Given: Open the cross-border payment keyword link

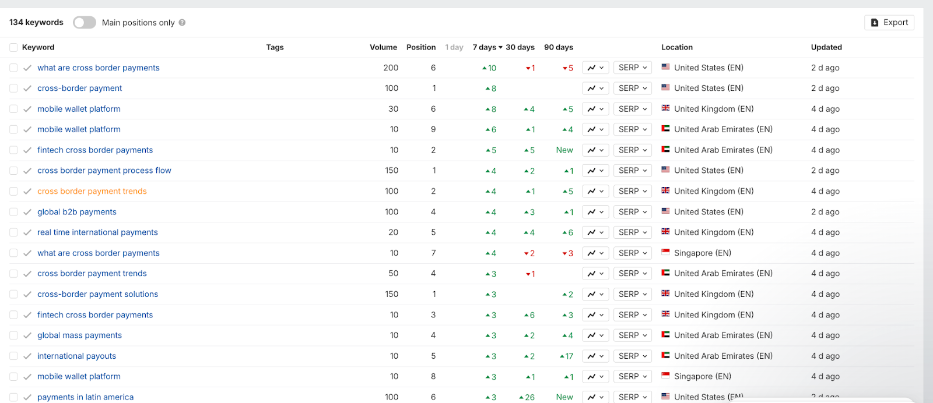Looking at the screenshot, I should (x=80, y=88).
